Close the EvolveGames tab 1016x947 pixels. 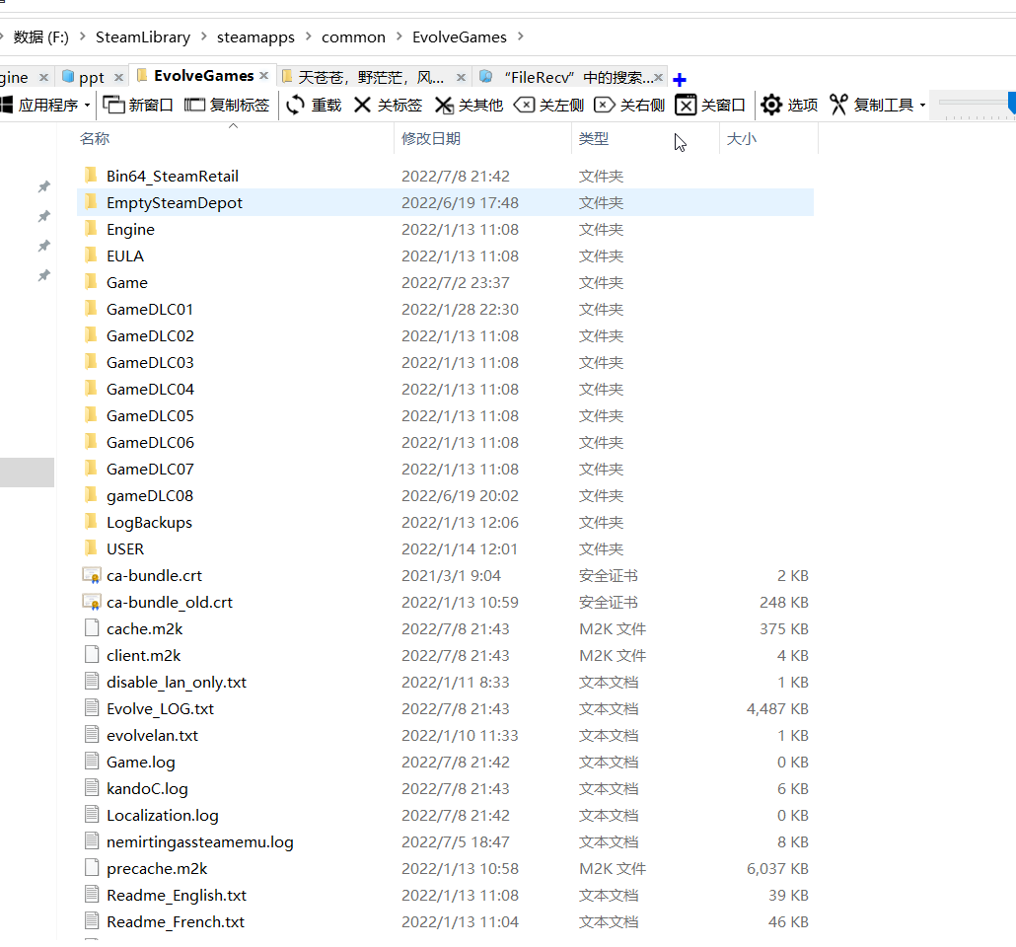(x=263, y=76)
